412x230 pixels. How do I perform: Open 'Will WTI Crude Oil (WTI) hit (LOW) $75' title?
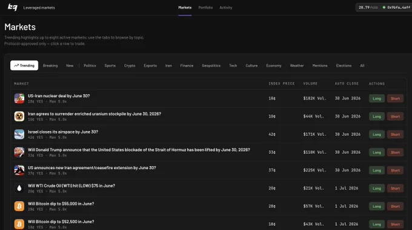(71, 186)
